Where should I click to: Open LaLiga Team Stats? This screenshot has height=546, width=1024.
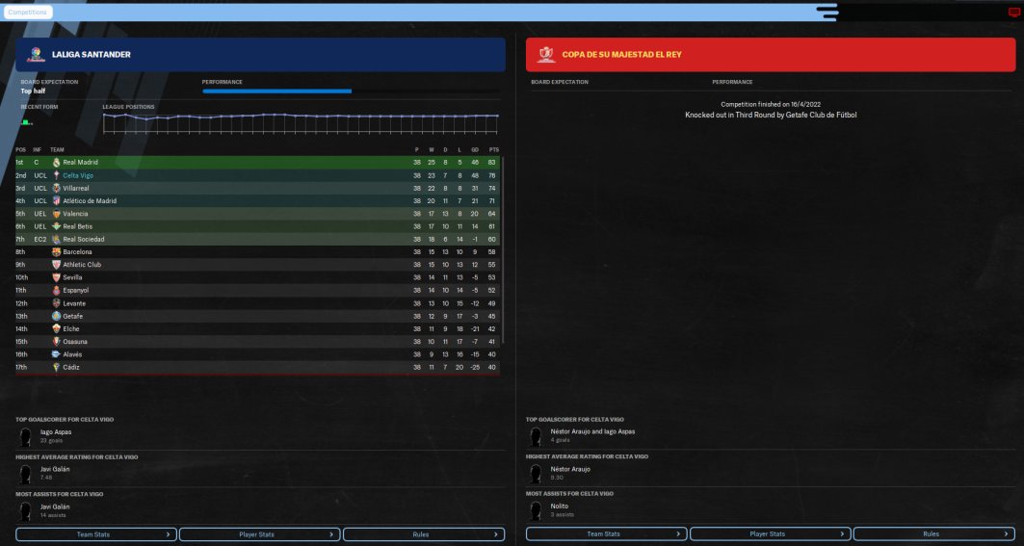point(96,534)
